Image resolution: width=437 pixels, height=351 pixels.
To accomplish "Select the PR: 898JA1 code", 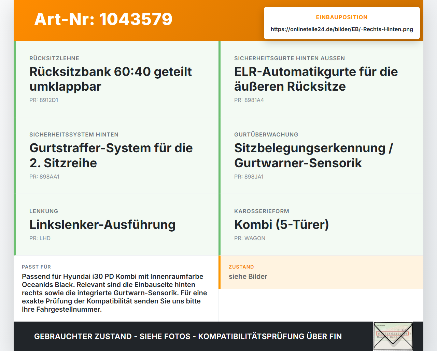I will (x=249, y=177).
